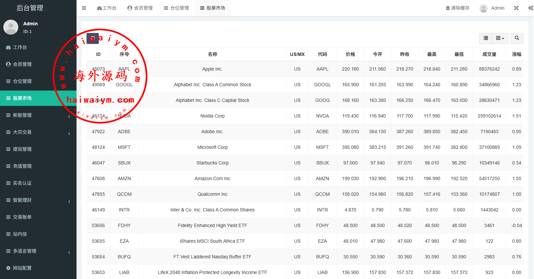Click the dark refresh button above the table
The image size is (534, 279).
92,38
